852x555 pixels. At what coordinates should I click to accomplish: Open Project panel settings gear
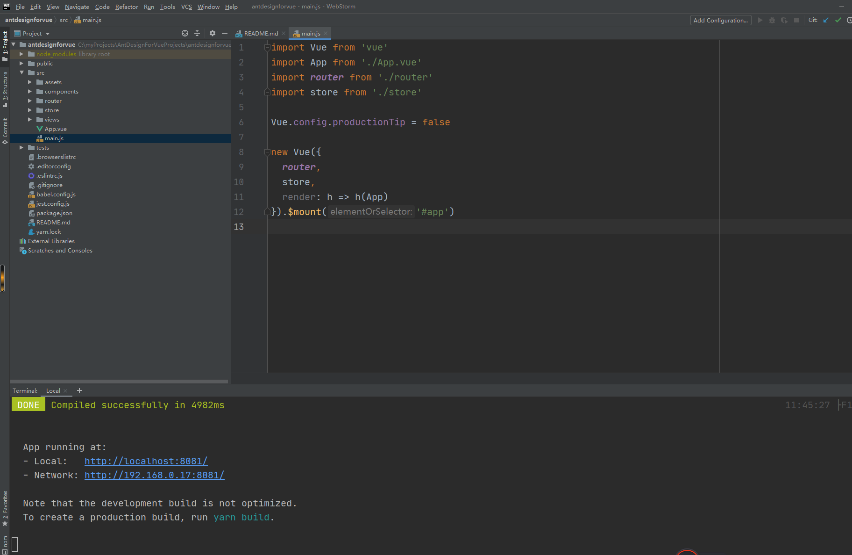point(213,33)
